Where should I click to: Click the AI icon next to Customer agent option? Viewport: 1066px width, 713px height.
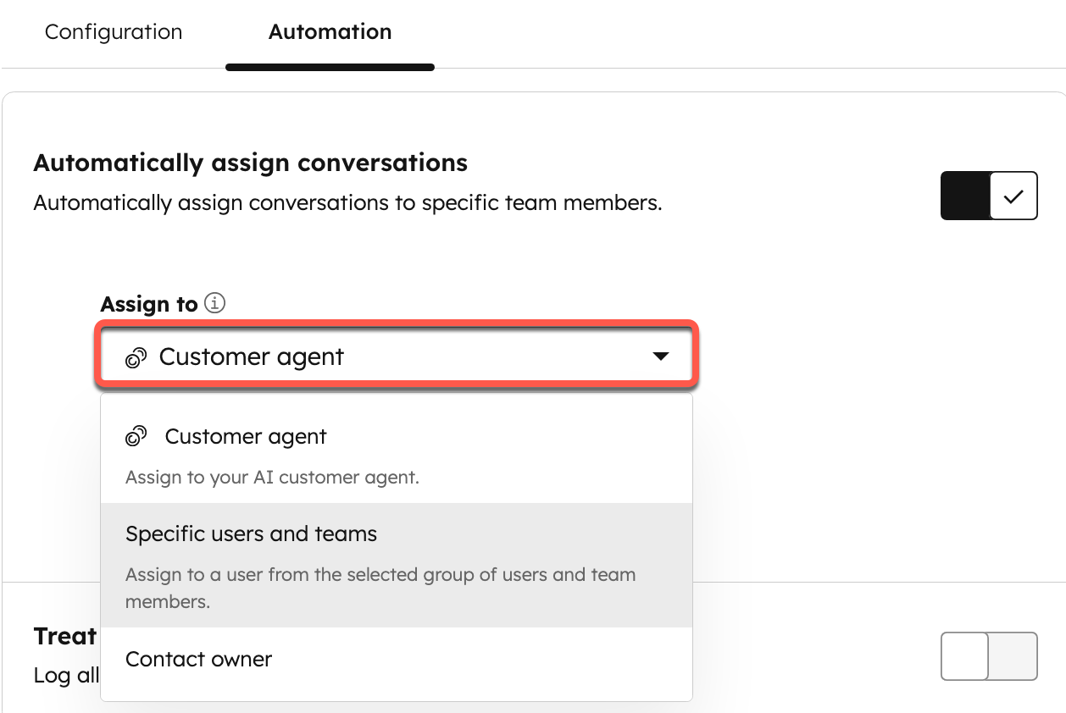pos(138,435)
